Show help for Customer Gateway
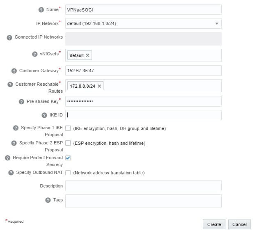255x233 pixels. tap(14, 71)
